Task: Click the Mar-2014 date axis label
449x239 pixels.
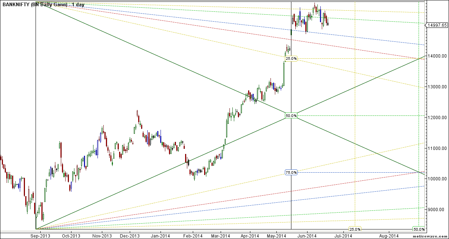Action: [220, 236]
